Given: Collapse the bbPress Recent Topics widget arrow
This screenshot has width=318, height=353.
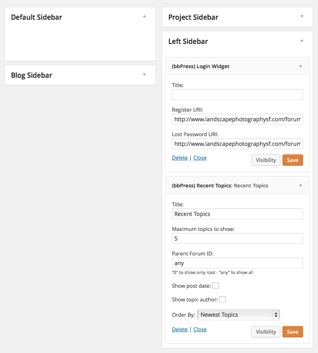Looking at the screenshot, I should click(300, 186).
